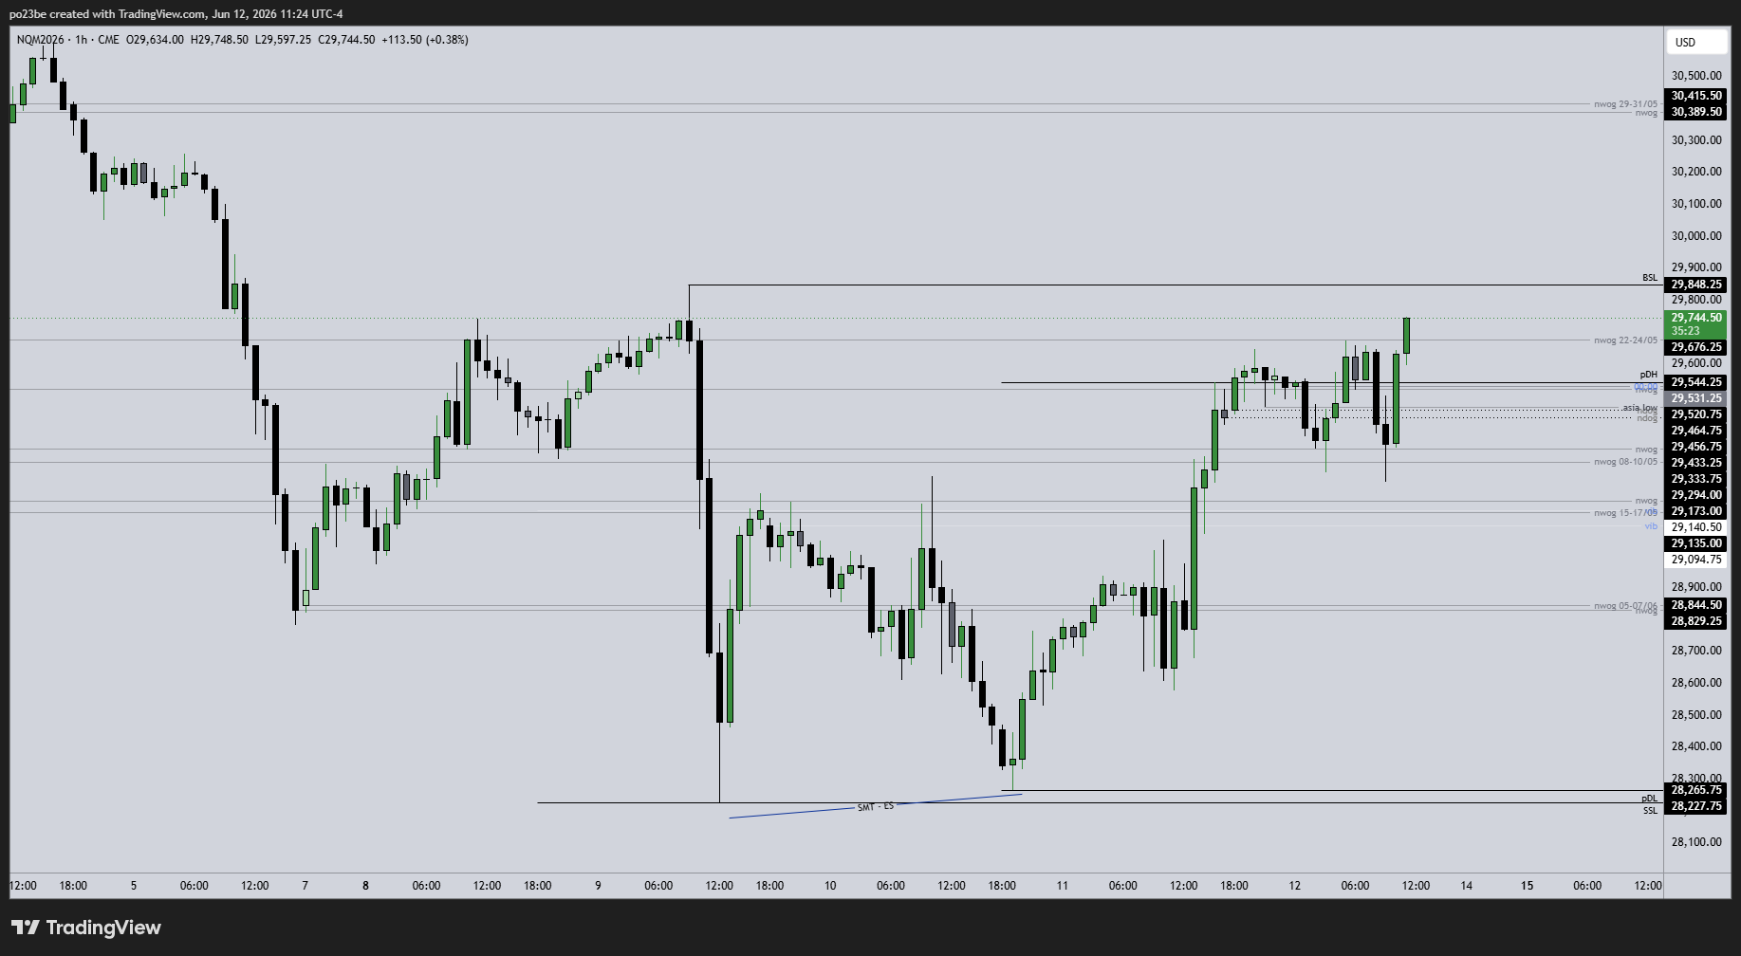
Task: Click the pDH price tag 29,544.25
Action: 1696,382
